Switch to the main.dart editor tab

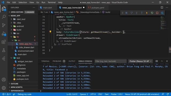[x=48, y=8]
